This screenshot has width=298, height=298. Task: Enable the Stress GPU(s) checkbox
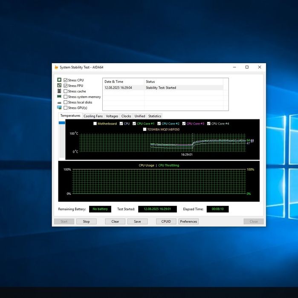(x=65, y=107)
